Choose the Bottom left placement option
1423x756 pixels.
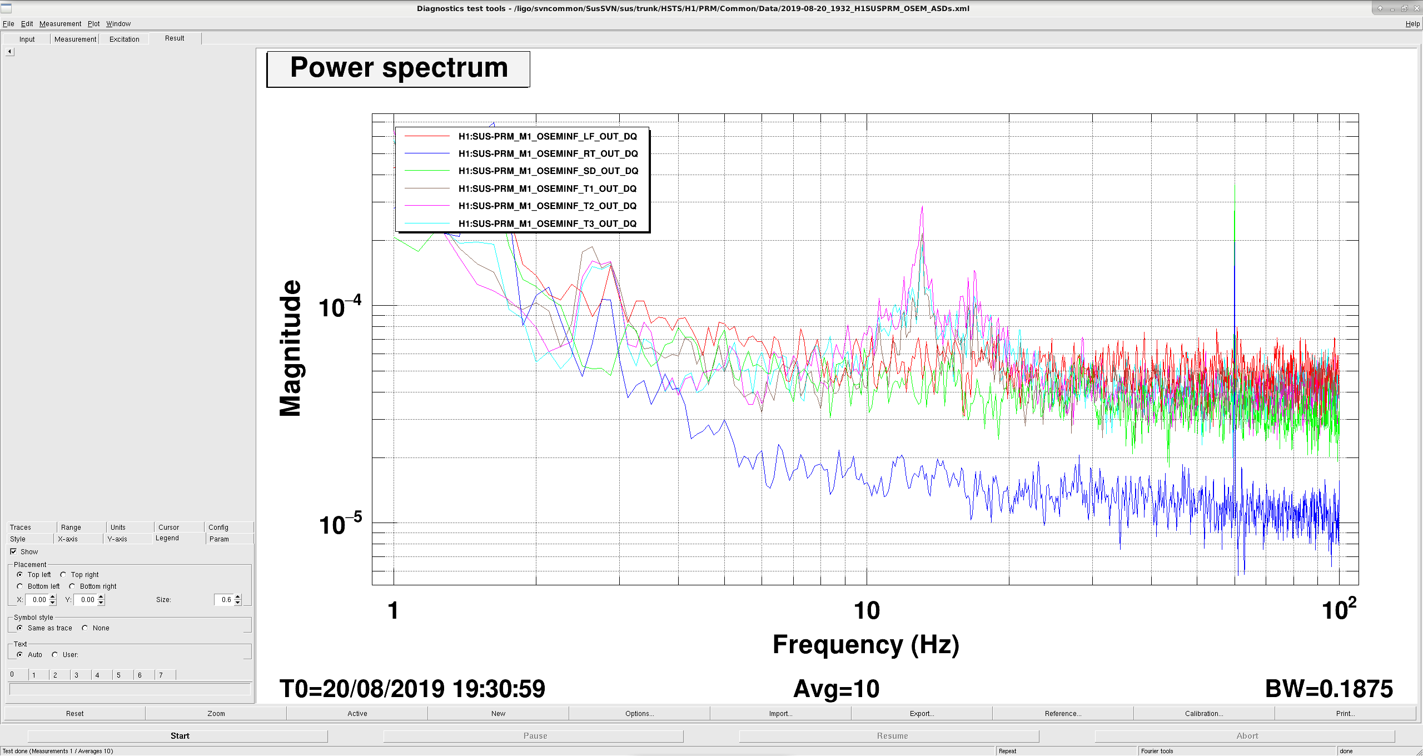[20, 586]
